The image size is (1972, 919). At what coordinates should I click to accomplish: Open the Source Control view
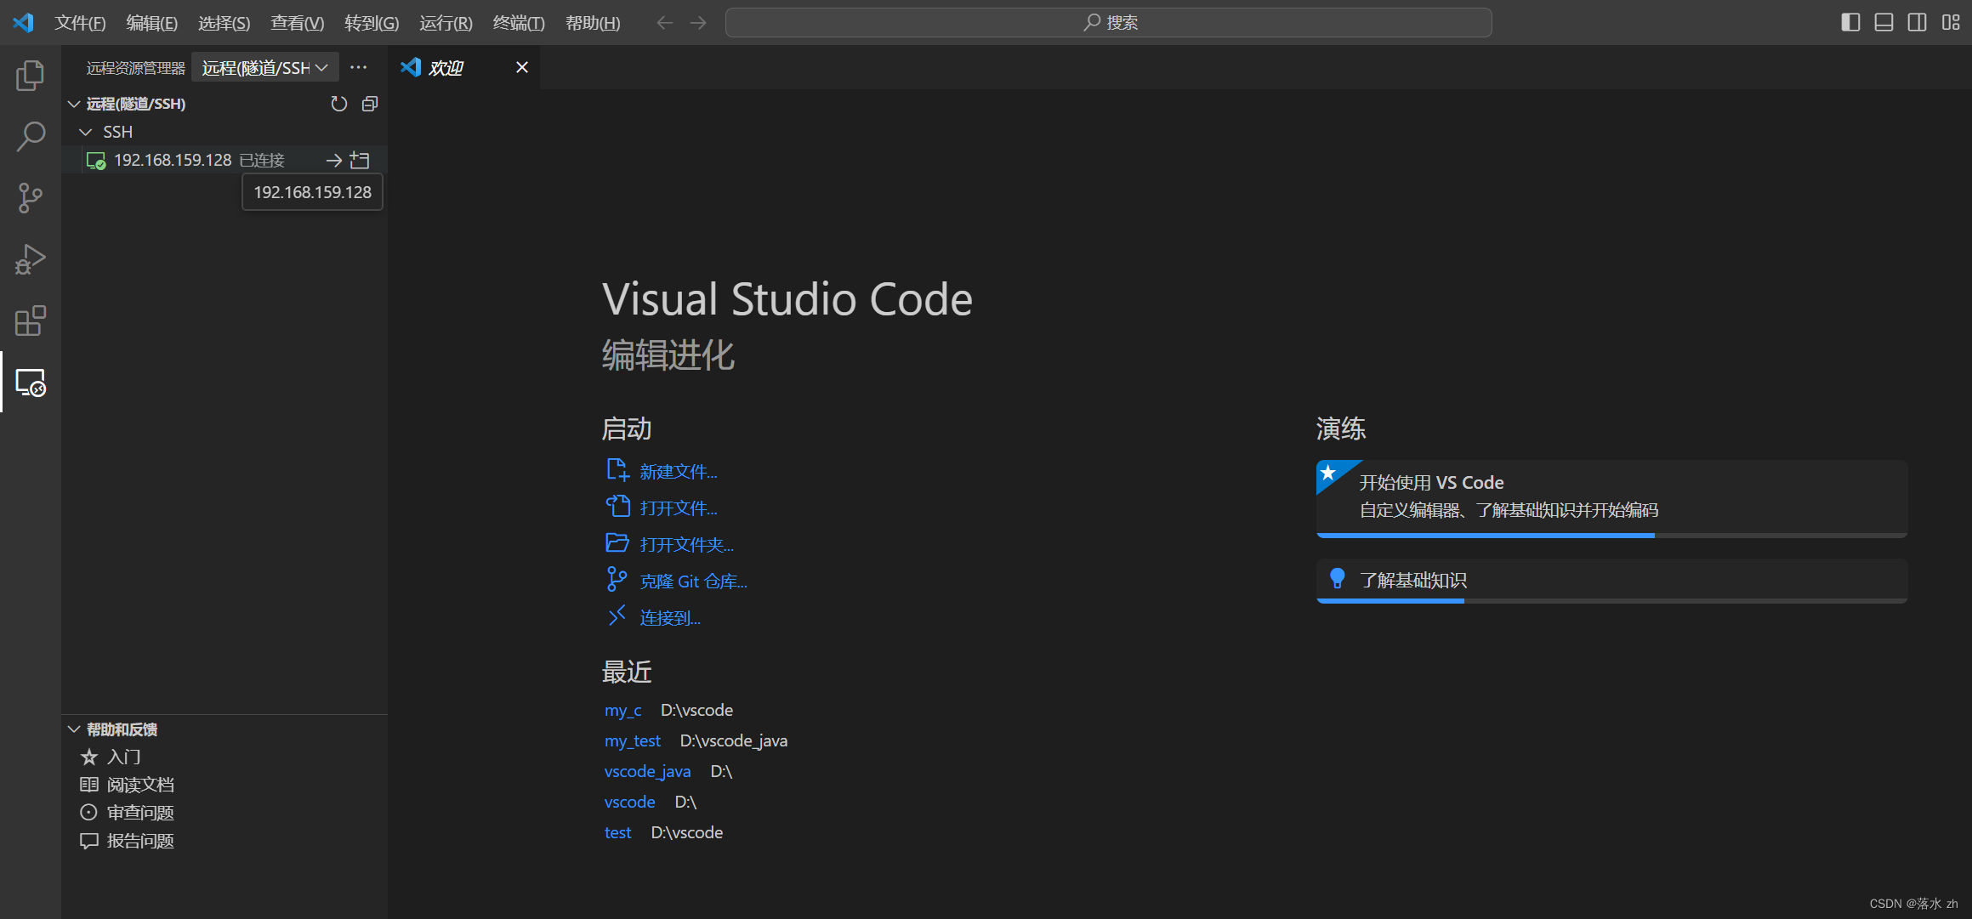(x=31, y=198)
